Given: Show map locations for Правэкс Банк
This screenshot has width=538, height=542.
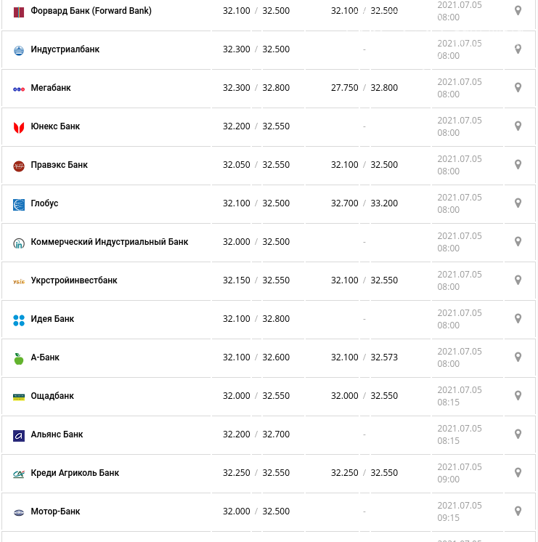Looking at the screenshot, I should [x=518, y=165].
